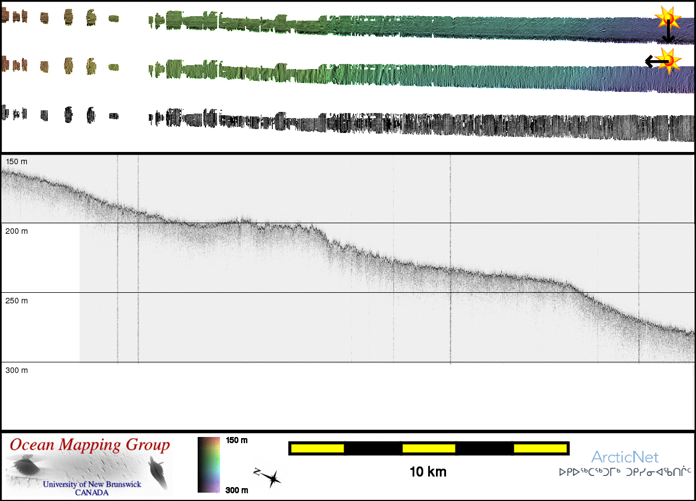Select the 300 m color legend label
Viewport: 696px width, 501px height.
(237, 490)
